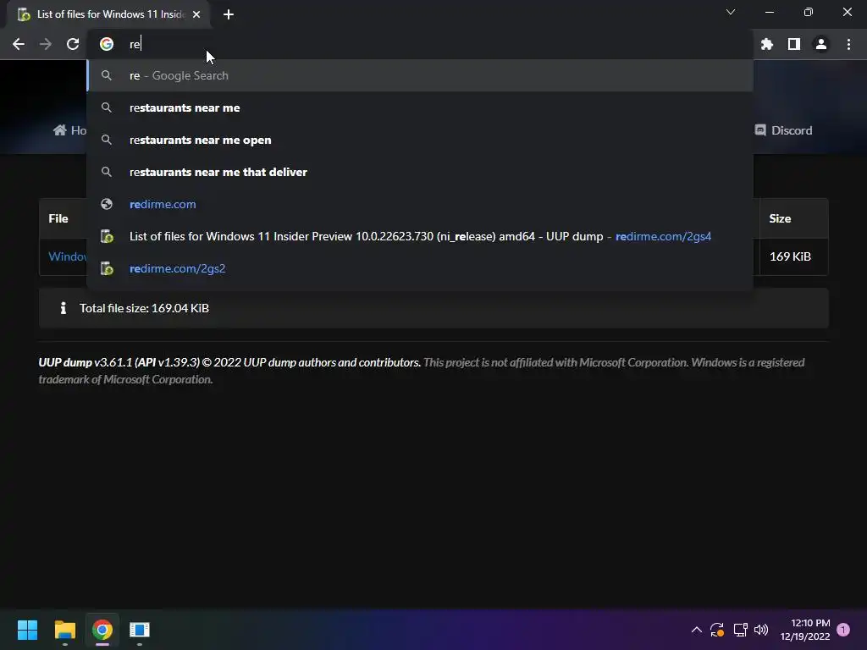The image size is (867, 650).
Task: Click the info icon beside Total file size
Action: click(x=63, y=308)
